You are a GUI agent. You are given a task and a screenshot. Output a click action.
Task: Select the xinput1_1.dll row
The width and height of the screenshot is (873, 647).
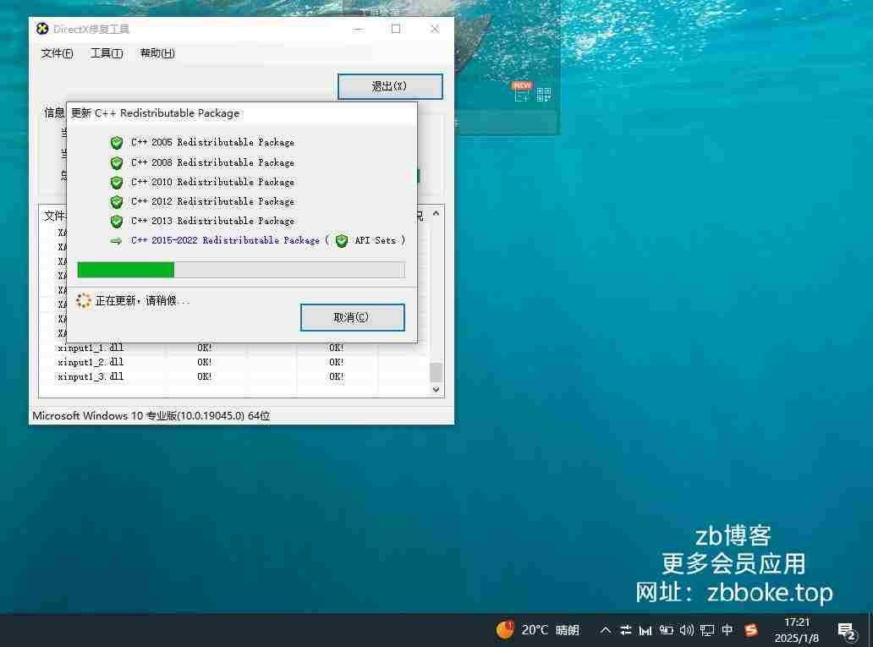click(233, 348)
